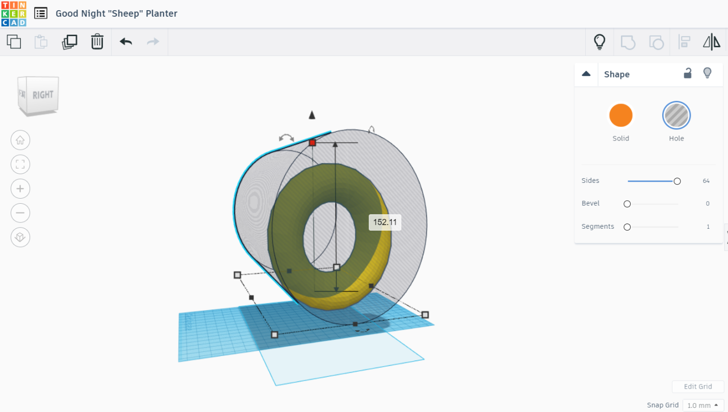728x412 pixels.
Task: Click the right-side white corner resize handle
Action: [425, 315]
